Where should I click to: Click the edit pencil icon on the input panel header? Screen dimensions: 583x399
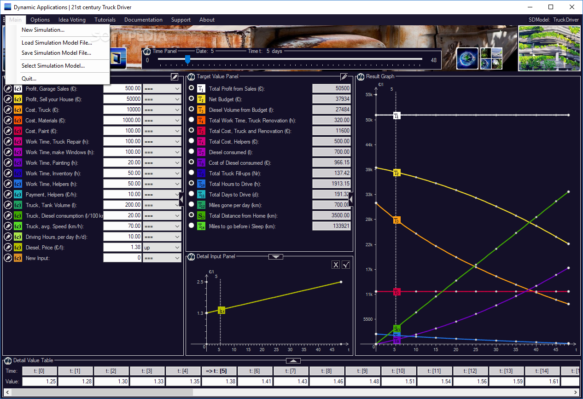pyautogui.click(x=175, y=76)
